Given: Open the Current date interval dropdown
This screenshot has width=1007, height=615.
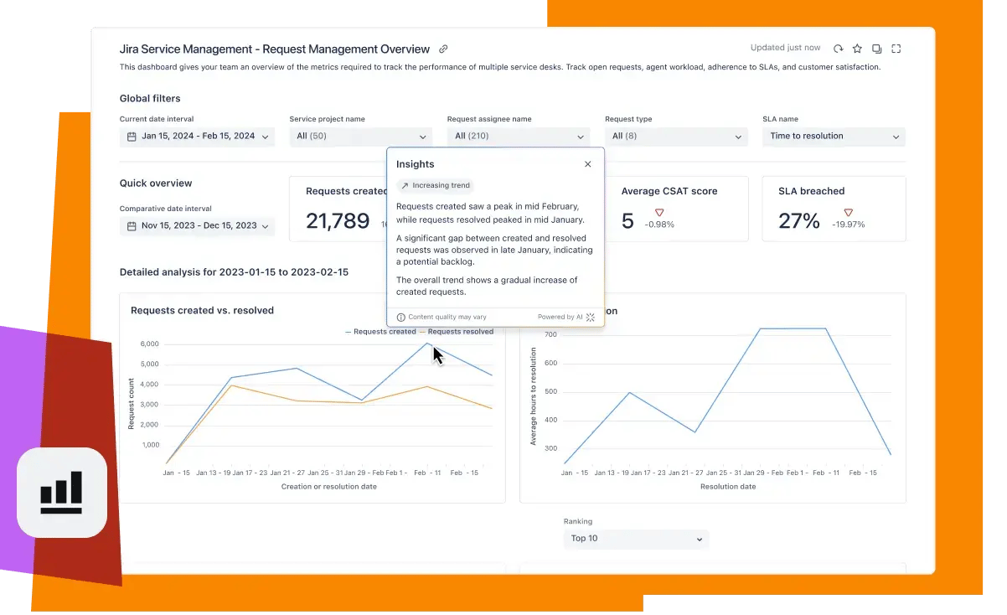Looking at the screenshot, I should pyautogui.click(x=197, y=137).
